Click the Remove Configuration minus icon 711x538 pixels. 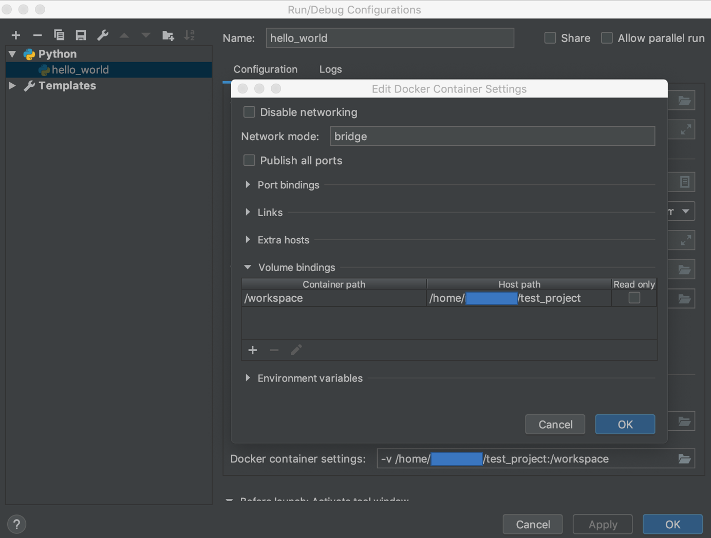[37, 35]
